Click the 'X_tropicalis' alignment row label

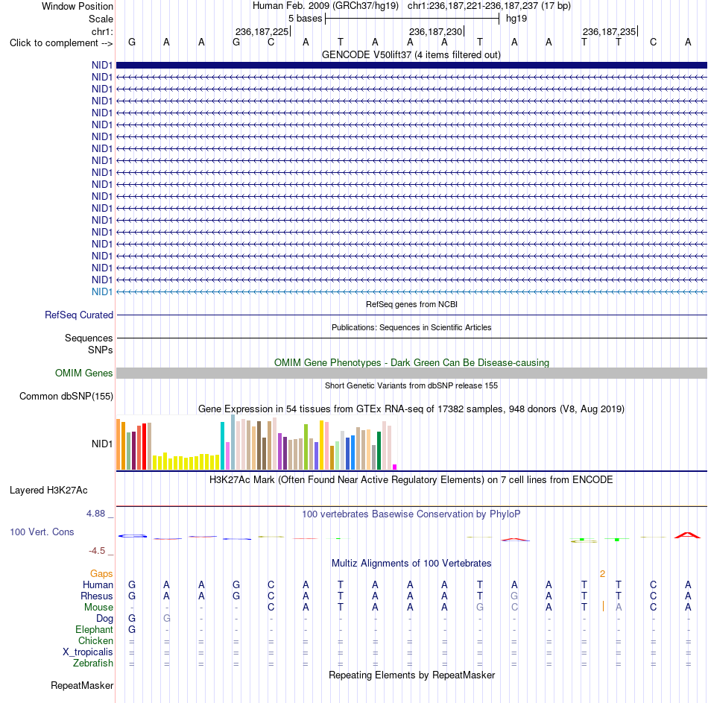(88, 652)
